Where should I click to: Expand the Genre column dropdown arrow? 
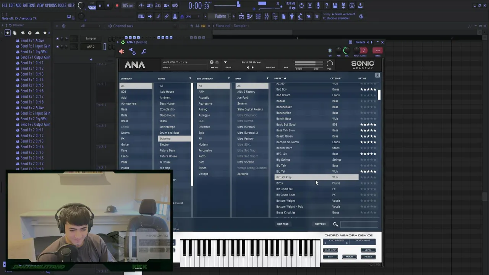click(190, 79)
